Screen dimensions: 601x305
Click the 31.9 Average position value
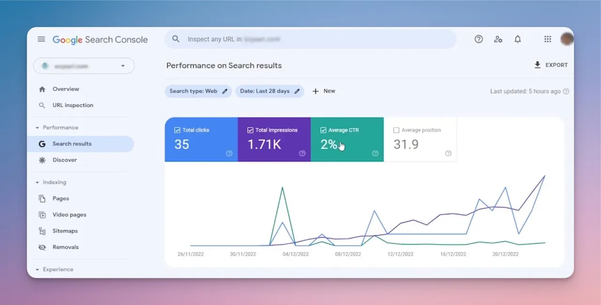click(406, 144)
